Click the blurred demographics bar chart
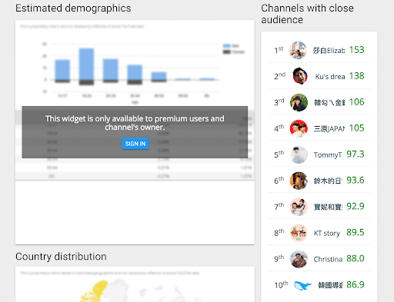 pyautogui.click(x=131, y=69)
